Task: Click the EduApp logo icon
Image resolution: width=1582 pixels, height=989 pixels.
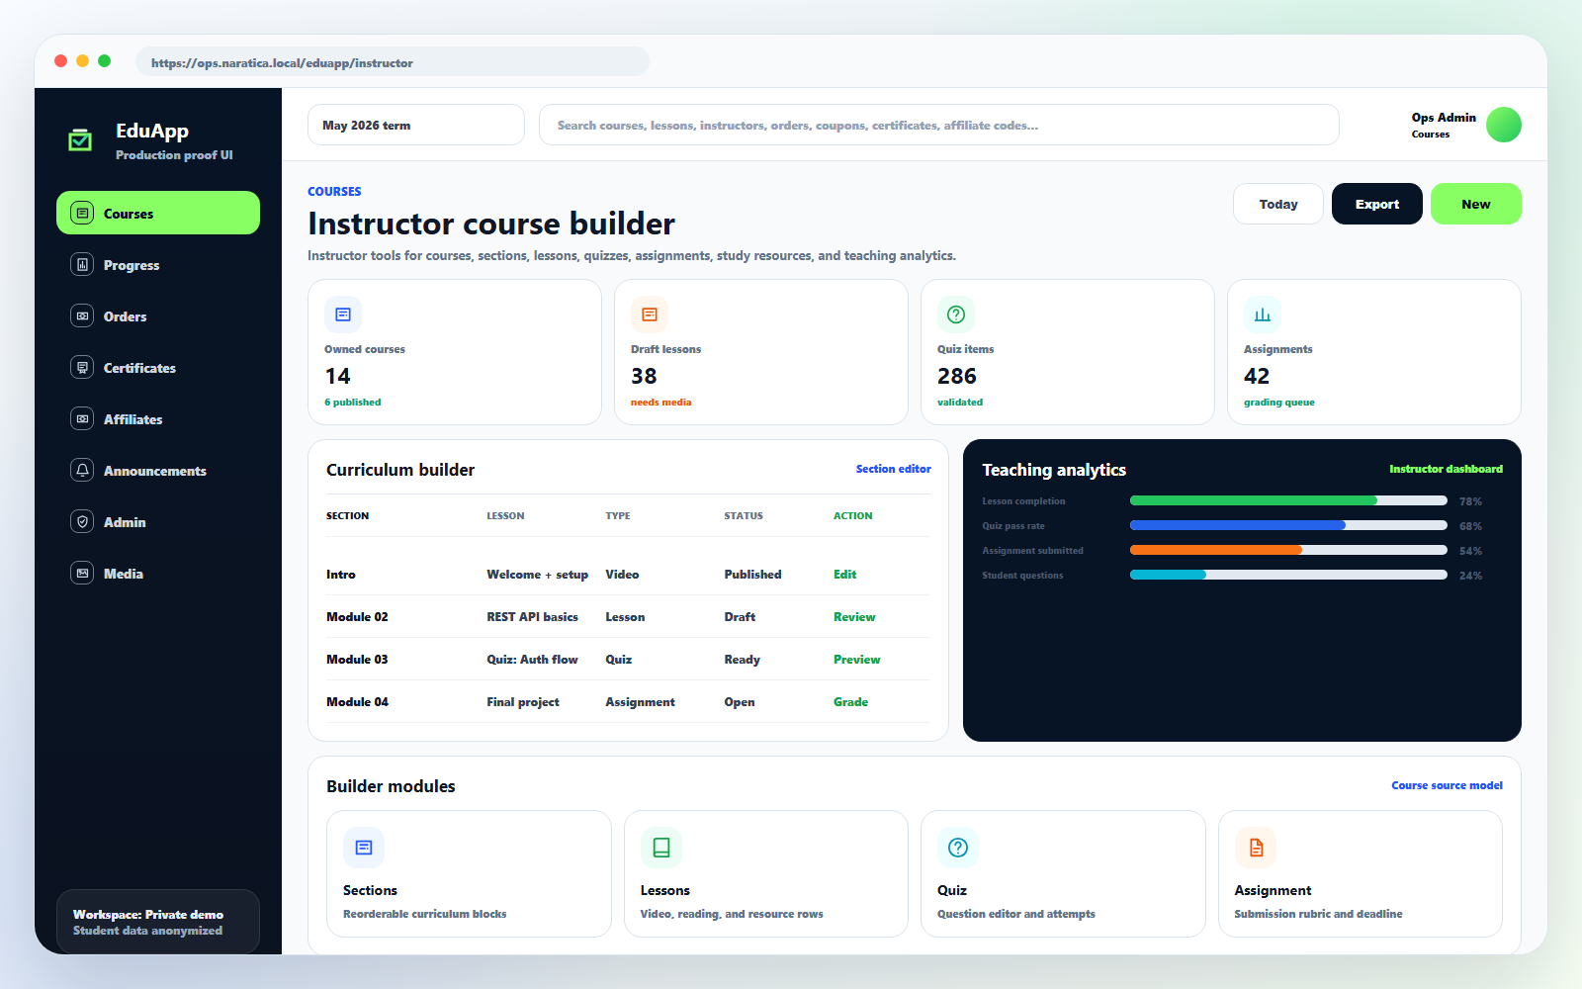Action: tap(80, 140)
